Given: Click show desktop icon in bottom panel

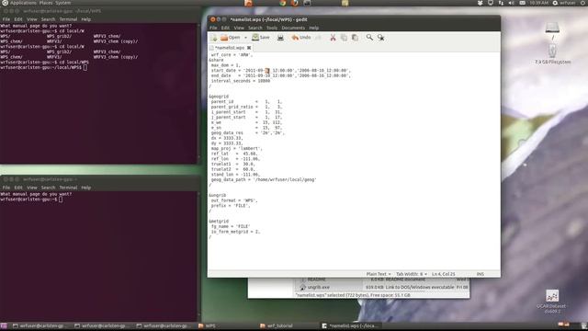Looking at the screenshot, I should [x=4, y=325].
